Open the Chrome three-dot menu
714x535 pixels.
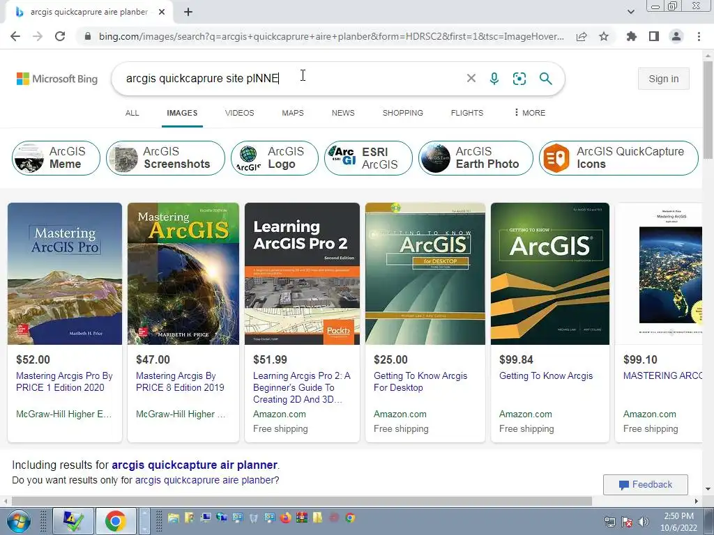pos(699,36)
